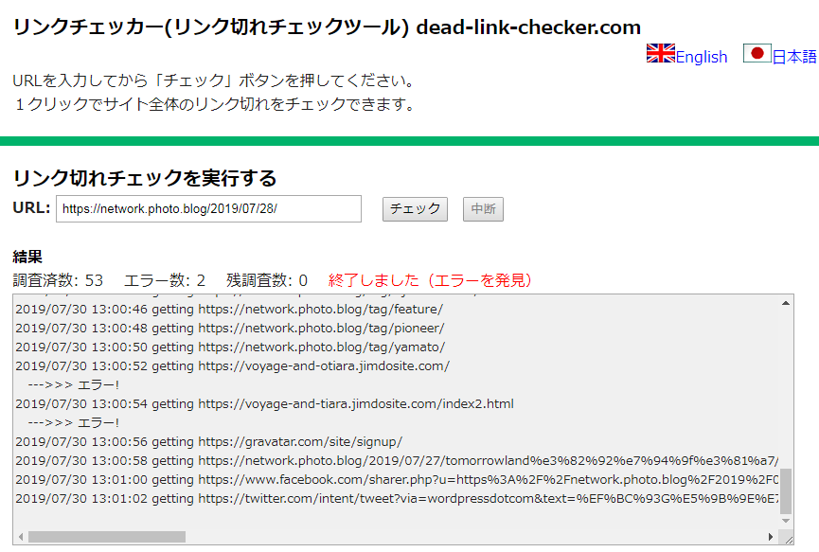Click the 中断 button
Image resolution: width=819 pixels, height=552 pixels.
pos(483,209)
